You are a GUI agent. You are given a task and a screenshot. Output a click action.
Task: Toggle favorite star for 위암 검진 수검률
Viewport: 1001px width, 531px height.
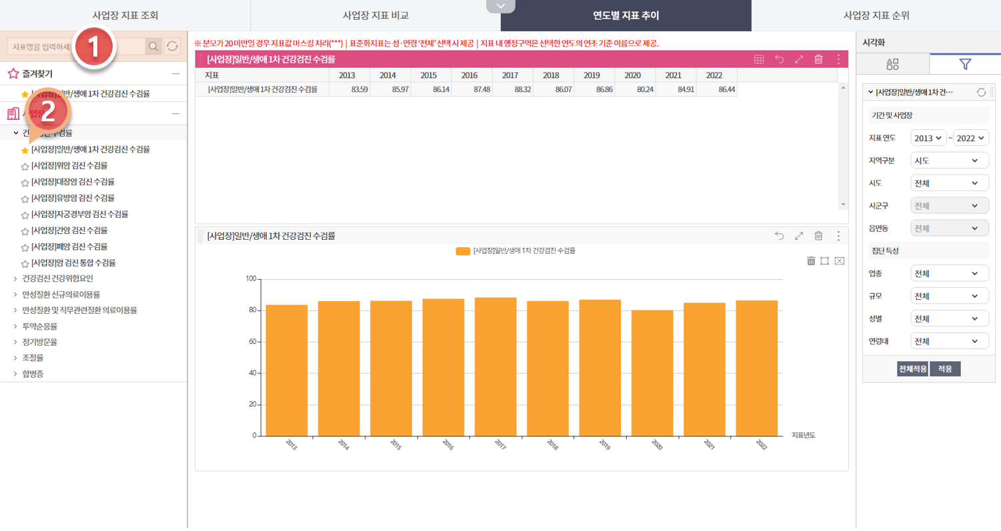click(25, 166)
